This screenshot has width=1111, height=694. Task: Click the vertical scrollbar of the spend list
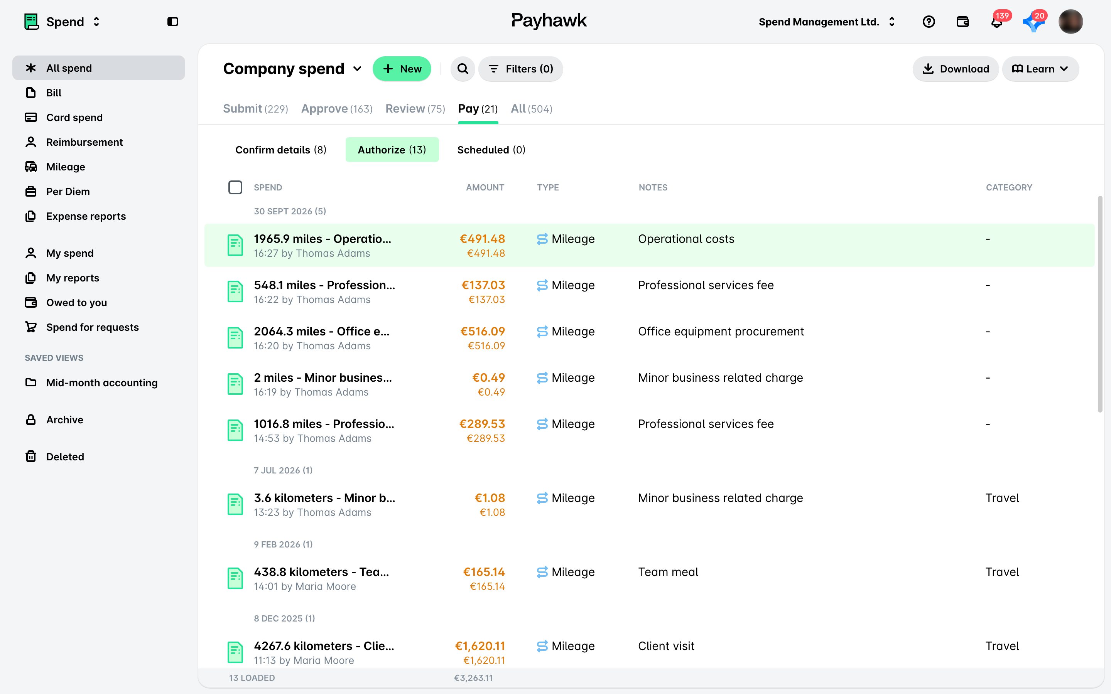pyautogui.click(x=1100, y=304)
